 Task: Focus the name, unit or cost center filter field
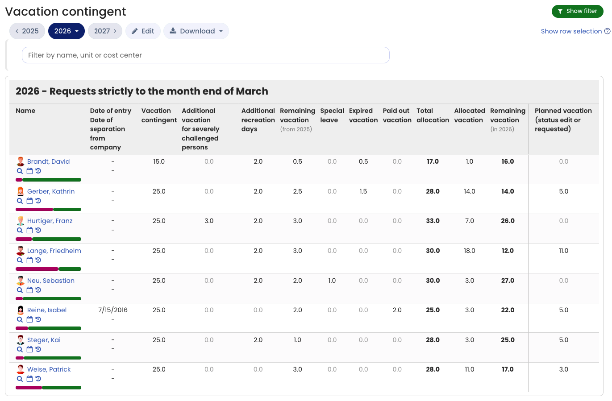tap(206, 55)
